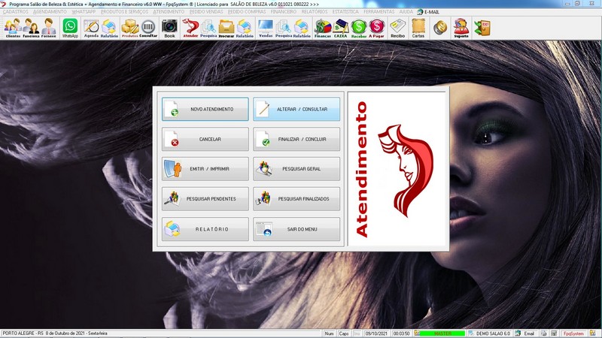
Task: Open the Fornece (suppliers) toolbar icon
Action: (x=48, y=28)
